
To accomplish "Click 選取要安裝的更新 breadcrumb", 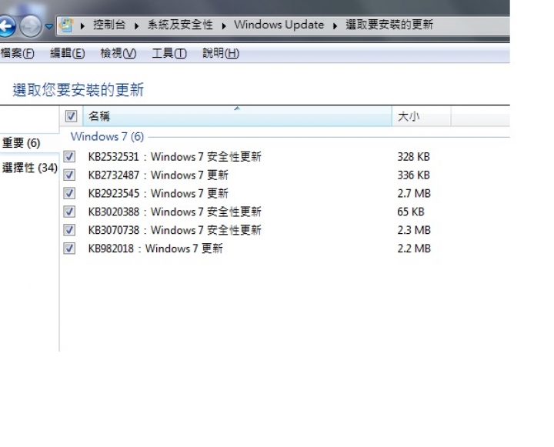I will pos(389,25).
